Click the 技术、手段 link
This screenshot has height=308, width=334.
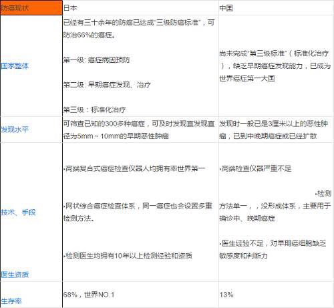(18, 212)
